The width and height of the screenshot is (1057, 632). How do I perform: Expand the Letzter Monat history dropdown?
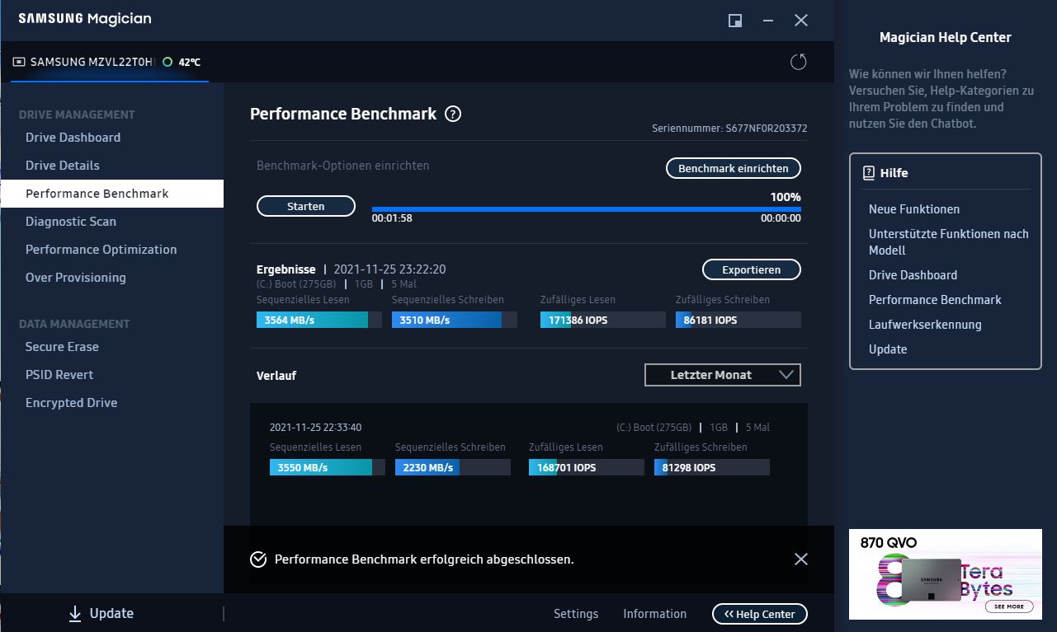click(x=723, y=375)
